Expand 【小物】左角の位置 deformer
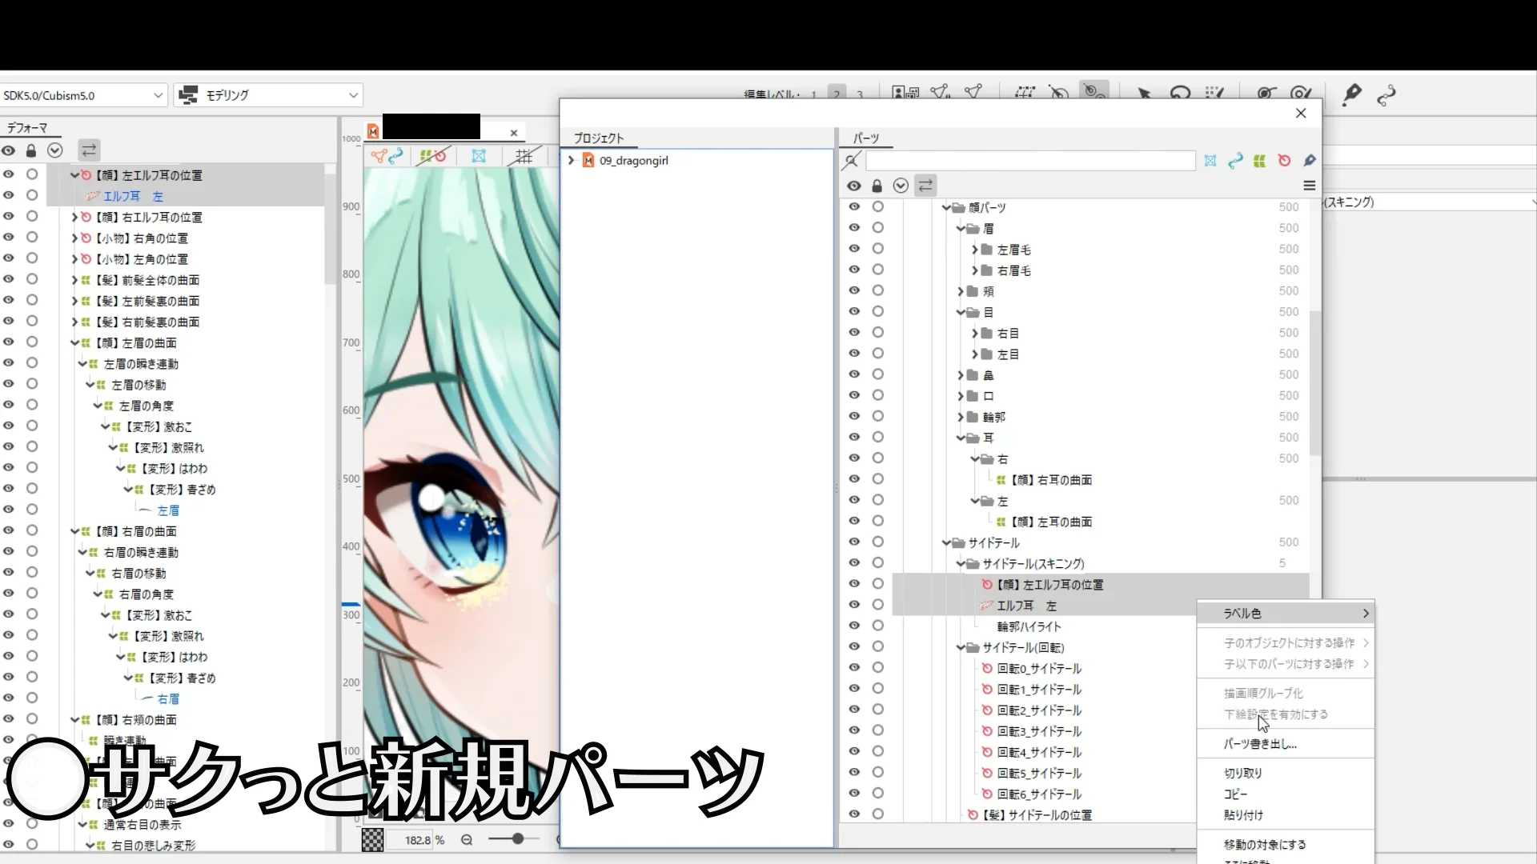 (74, 259)
